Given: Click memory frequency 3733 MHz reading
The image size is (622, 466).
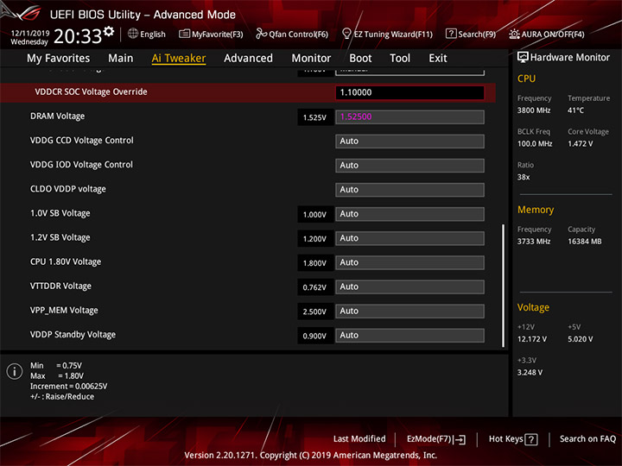Looking at the screenshot, I should coord(534,242).
